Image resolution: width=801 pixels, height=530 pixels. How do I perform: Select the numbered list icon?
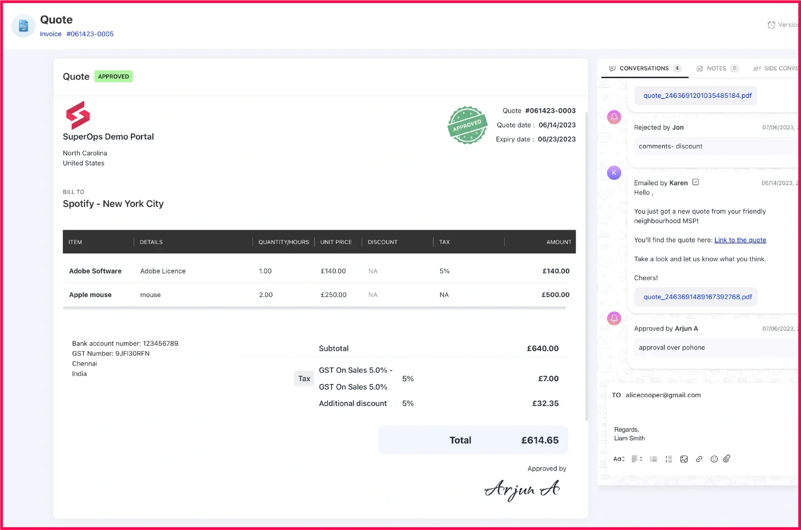(x=669, y=459)
